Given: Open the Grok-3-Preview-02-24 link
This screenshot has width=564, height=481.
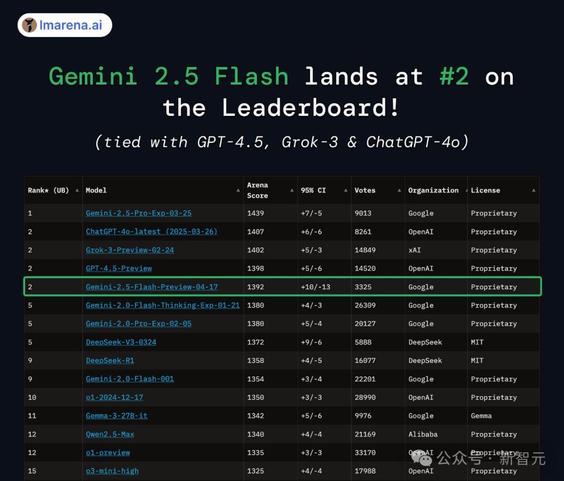Looking at the screenshot, I should [x=130, y=250].
